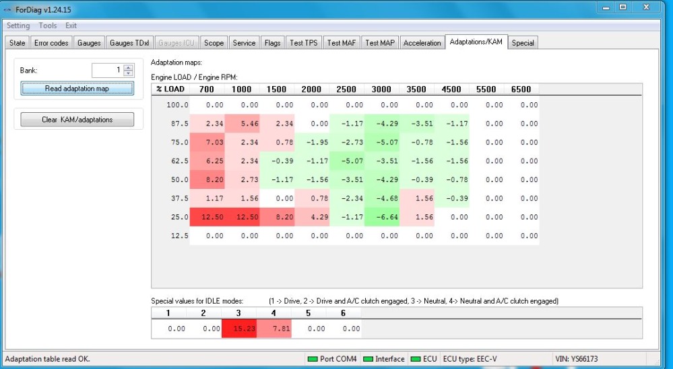673x369 pixels.
Task: Click the green Interface status indicator
Action: point(368,359)
